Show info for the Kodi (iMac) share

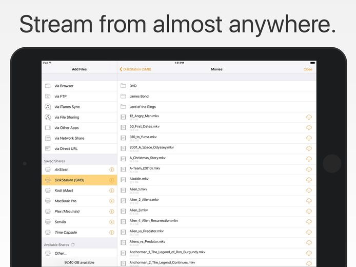pyautogui.click(x=111, y=190)
